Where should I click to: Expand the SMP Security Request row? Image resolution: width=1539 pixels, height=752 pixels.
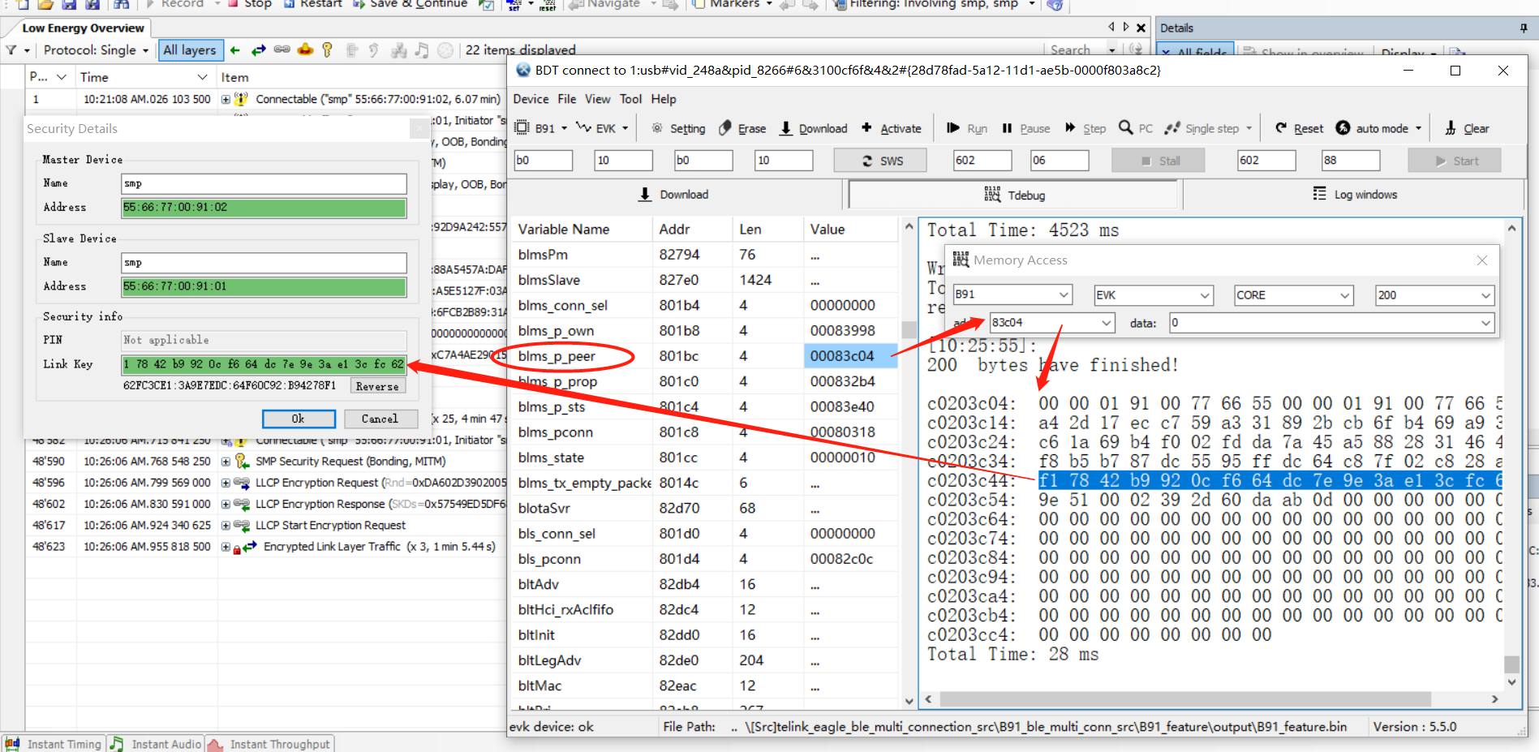click(x=226, y=462)
